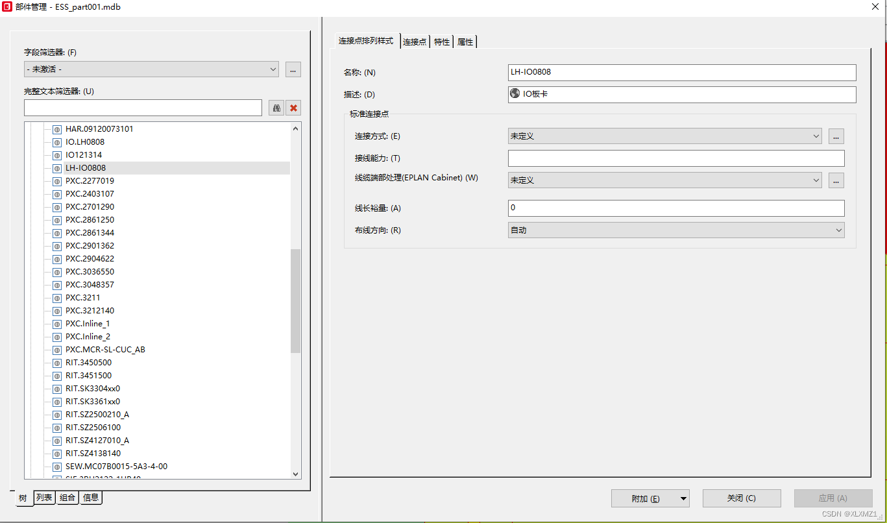
Task: Click the description field with IO板卡
Action: 682,94
